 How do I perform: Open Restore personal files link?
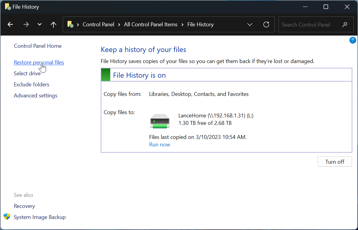(x=39, y=62)
